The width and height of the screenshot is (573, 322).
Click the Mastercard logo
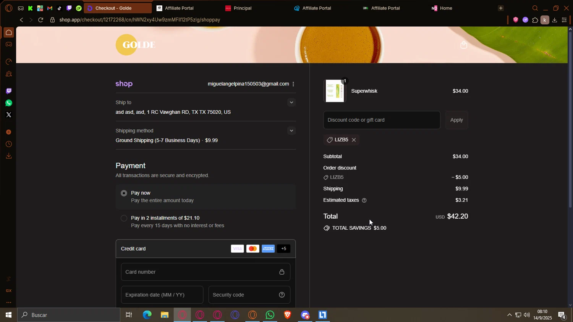click(253, 249)
